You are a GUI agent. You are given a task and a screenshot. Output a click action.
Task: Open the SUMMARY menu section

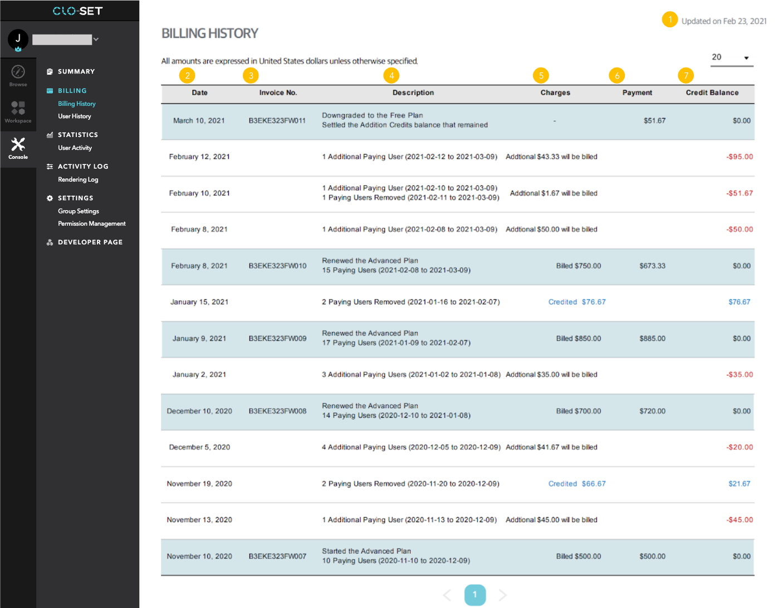pos(76,72)
